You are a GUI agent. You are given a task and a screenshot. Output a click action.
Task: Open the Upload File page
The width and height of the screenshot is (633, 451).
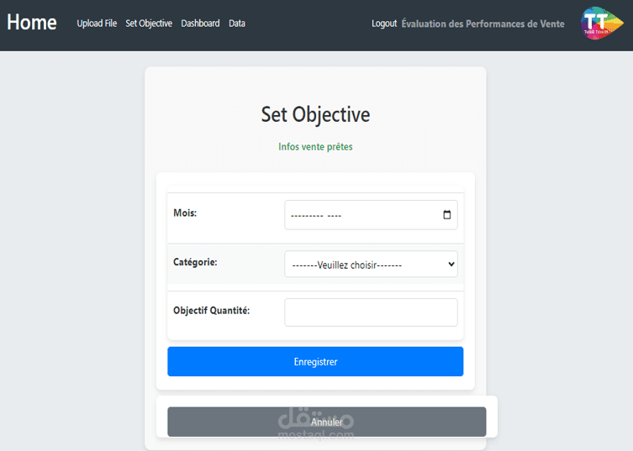(97, 24)
